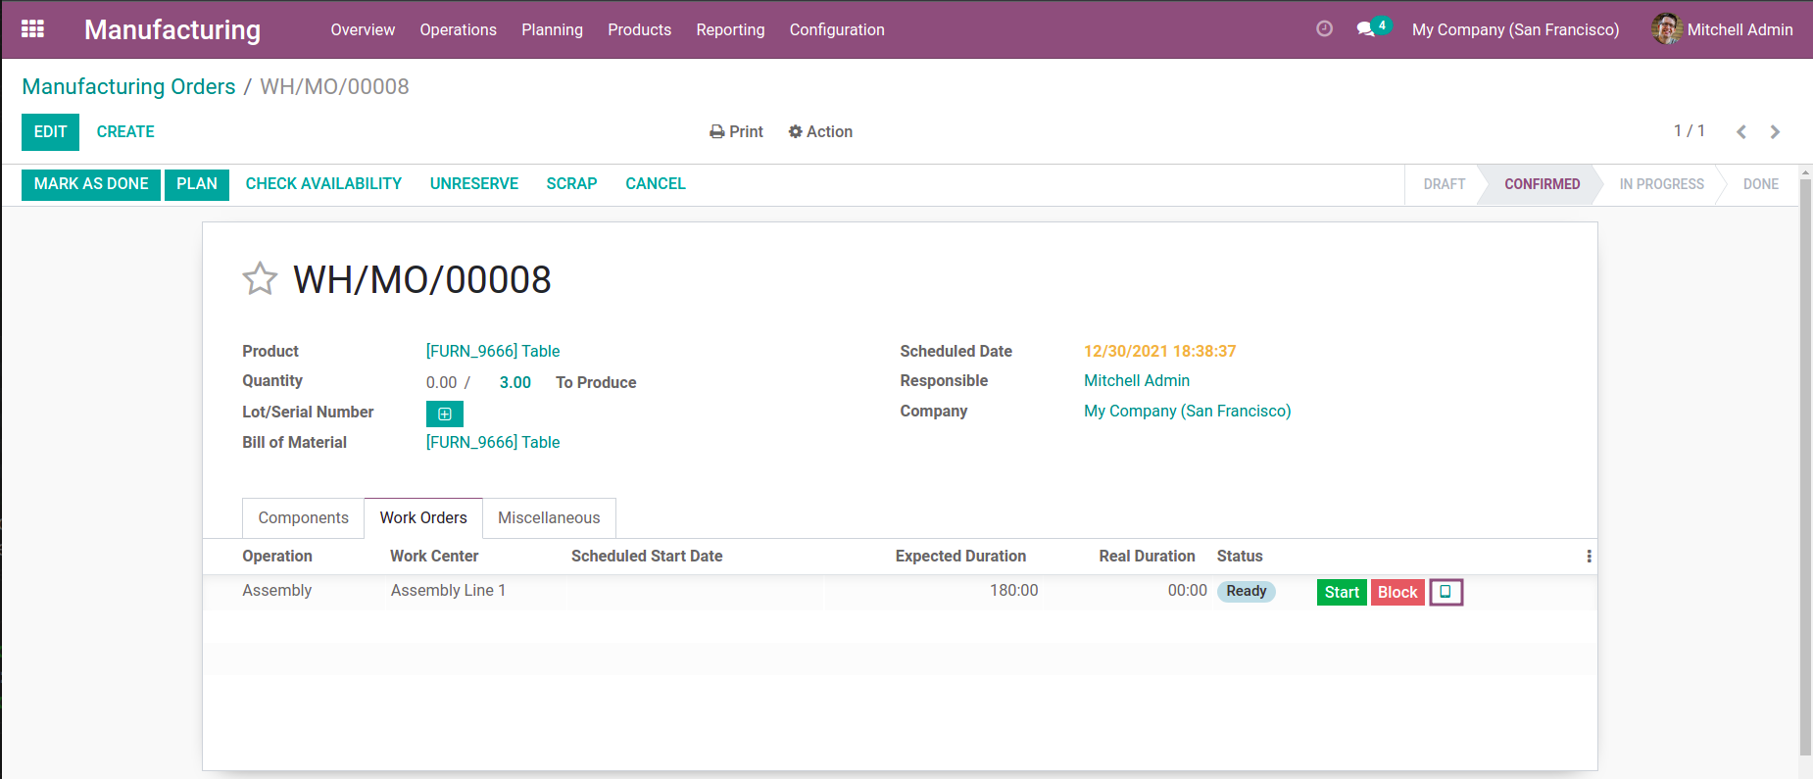Switch to the Components tab
This screenshot has width=1813, height=779.
coord(303,517)
